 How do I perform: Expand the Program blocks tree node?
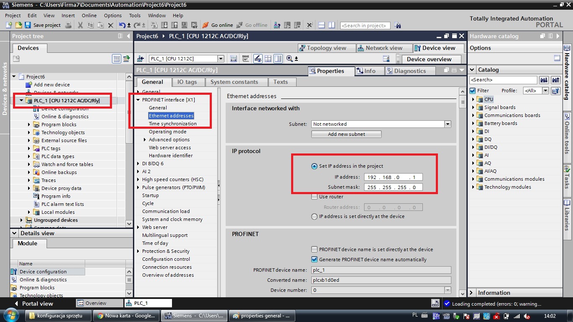29,125
